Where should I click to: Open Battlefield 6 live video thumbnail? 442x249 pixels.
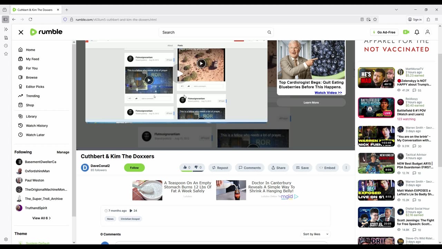coord(376,108)
